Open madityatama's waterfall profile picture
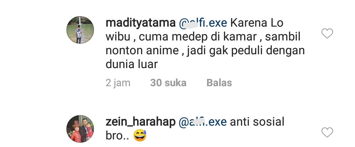 80,30
